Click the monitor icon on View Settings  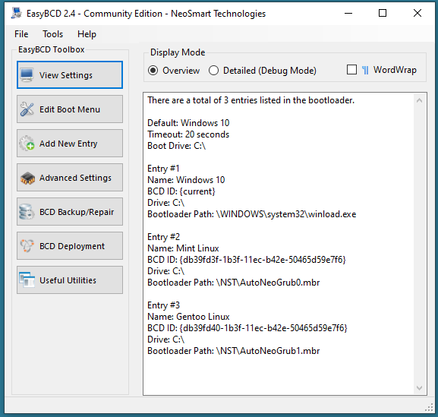[x=27, y=75]
